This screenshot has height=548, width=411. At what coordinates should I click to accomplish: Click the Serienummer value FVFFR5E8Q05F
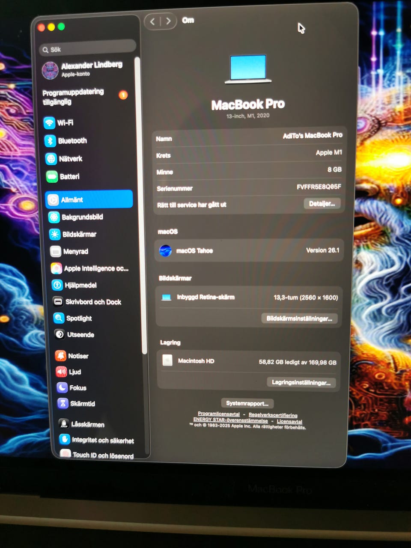pyautogui.click(x=319, y=187)
